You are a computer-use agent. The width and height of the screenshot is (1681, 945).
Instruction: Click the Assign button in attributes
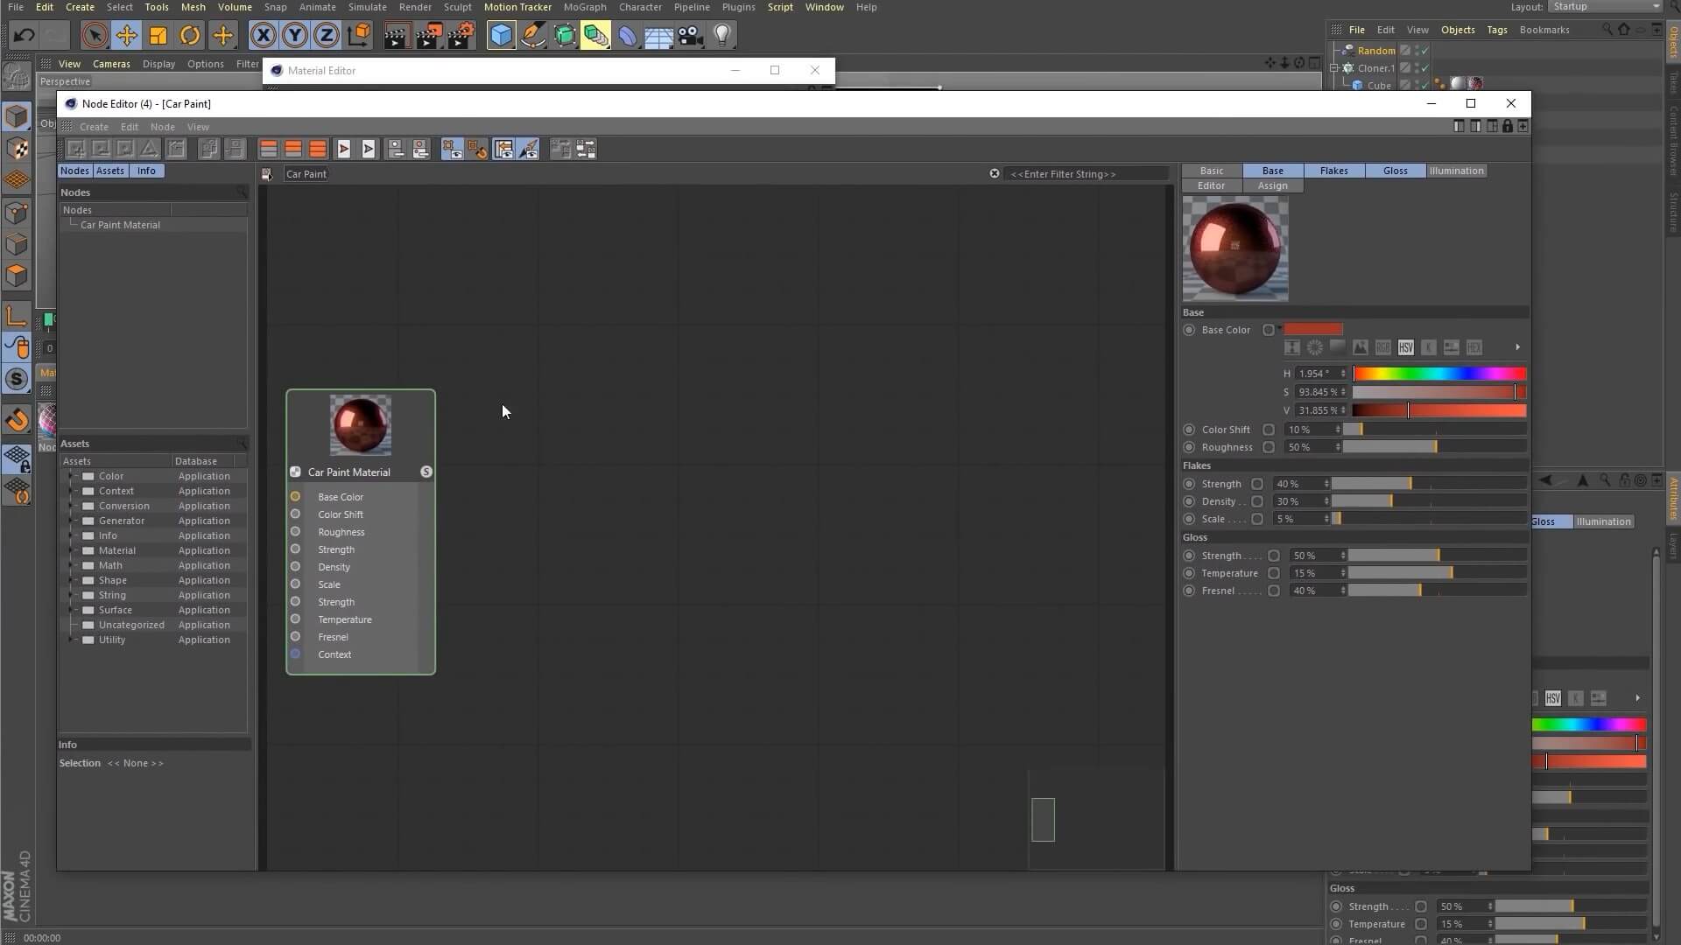pos(1272,185)
